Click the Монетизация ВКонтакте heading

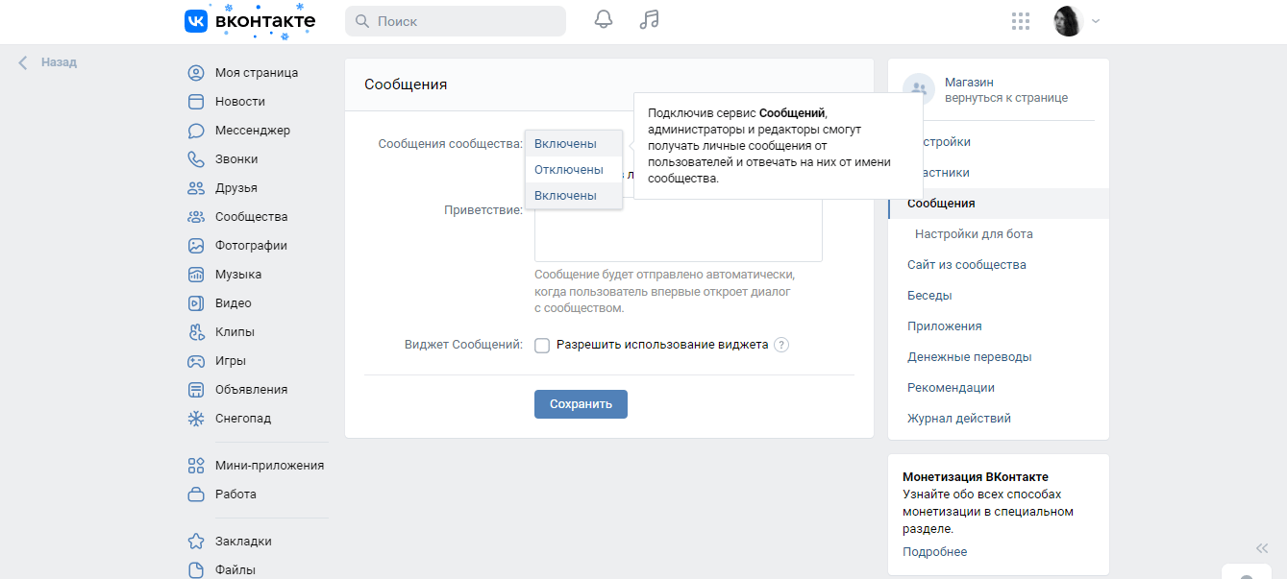(976, 477)
